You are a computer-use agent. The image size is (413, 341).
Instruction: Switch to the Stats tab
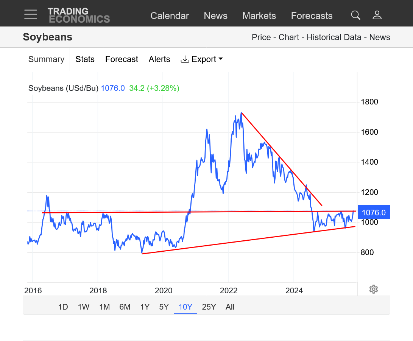[85, 59]
